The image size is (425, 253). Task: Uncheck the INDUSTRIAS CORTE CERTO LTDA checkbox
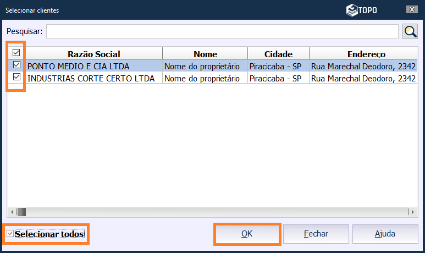16,78
